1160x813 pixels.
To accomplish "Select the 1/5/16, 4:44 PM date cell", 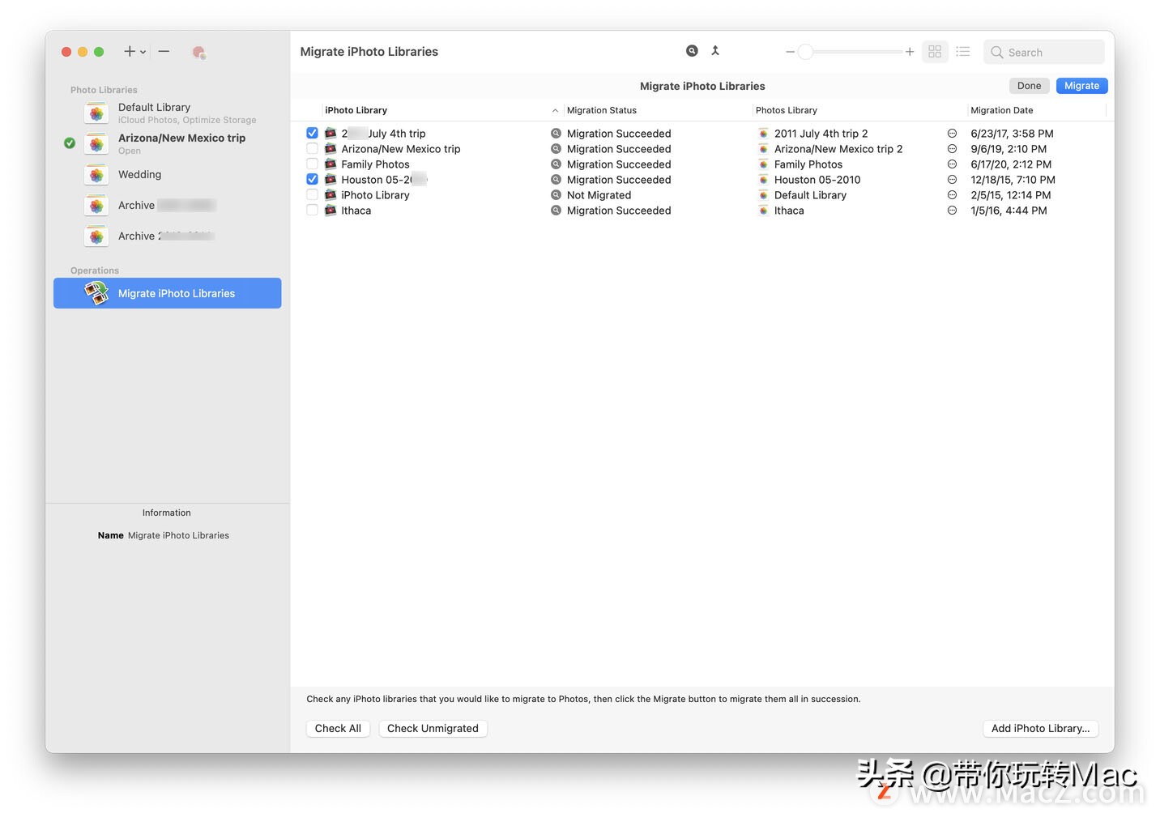I will coord(1009,210).
